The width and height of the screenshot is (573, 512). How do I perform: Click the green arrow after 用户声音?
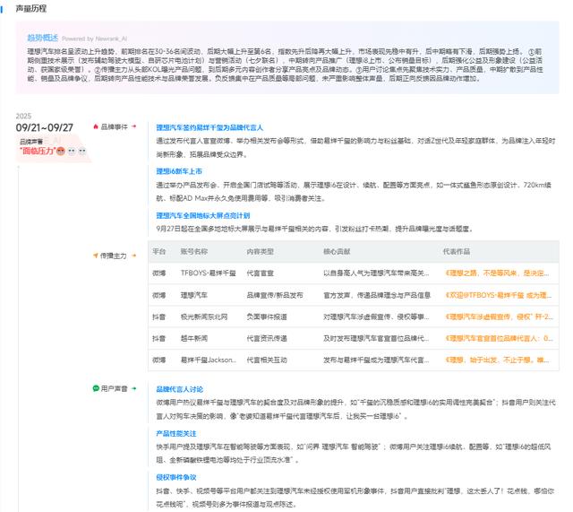134,388
